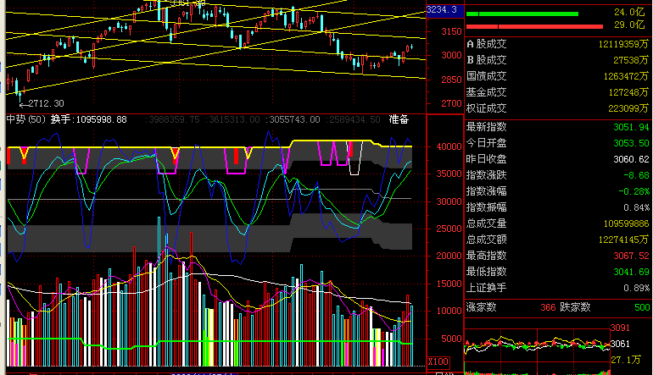Select the 35000 indicator axis label
Screen dimensions: 653x375
pos(449,174)
